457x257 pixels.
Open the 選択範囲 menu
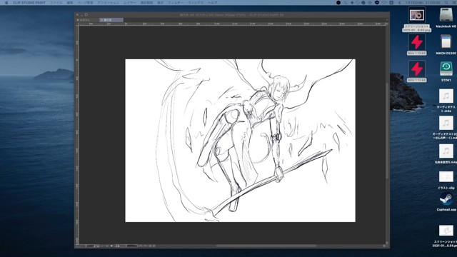(x=146, y=3)
